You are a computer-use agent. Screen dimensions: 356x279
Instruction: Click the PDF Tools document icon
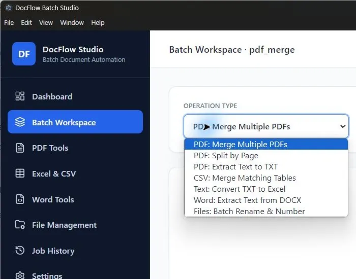tap(20, 148)
